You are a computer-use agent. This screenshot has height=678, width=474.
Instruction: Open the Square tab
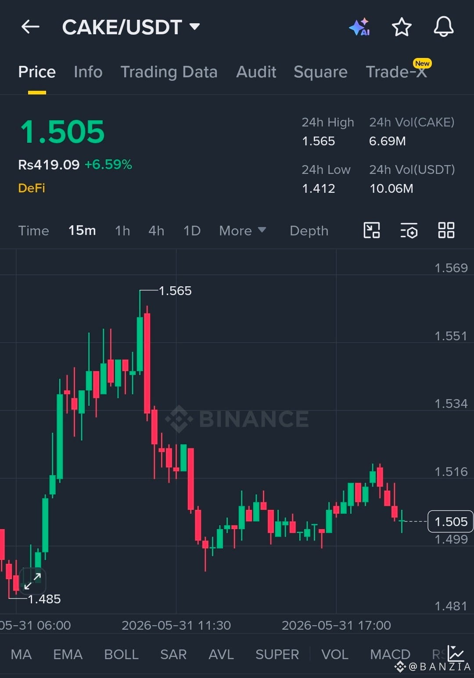pyautogui.click(x=320, y=72)
